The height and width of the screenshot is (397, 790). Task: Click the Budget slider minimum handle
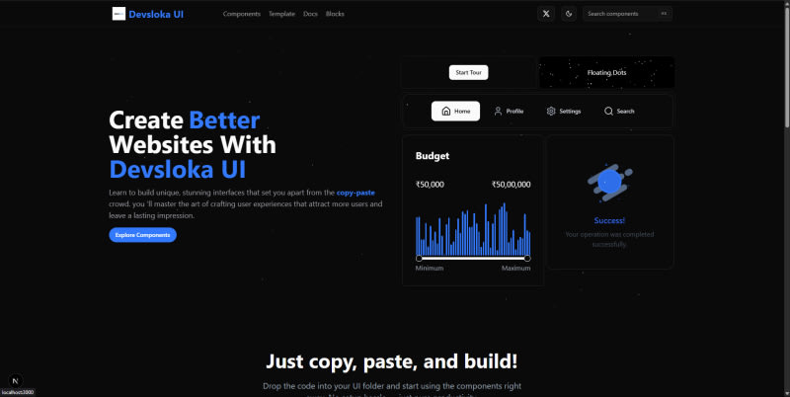(x=420, y=259)
